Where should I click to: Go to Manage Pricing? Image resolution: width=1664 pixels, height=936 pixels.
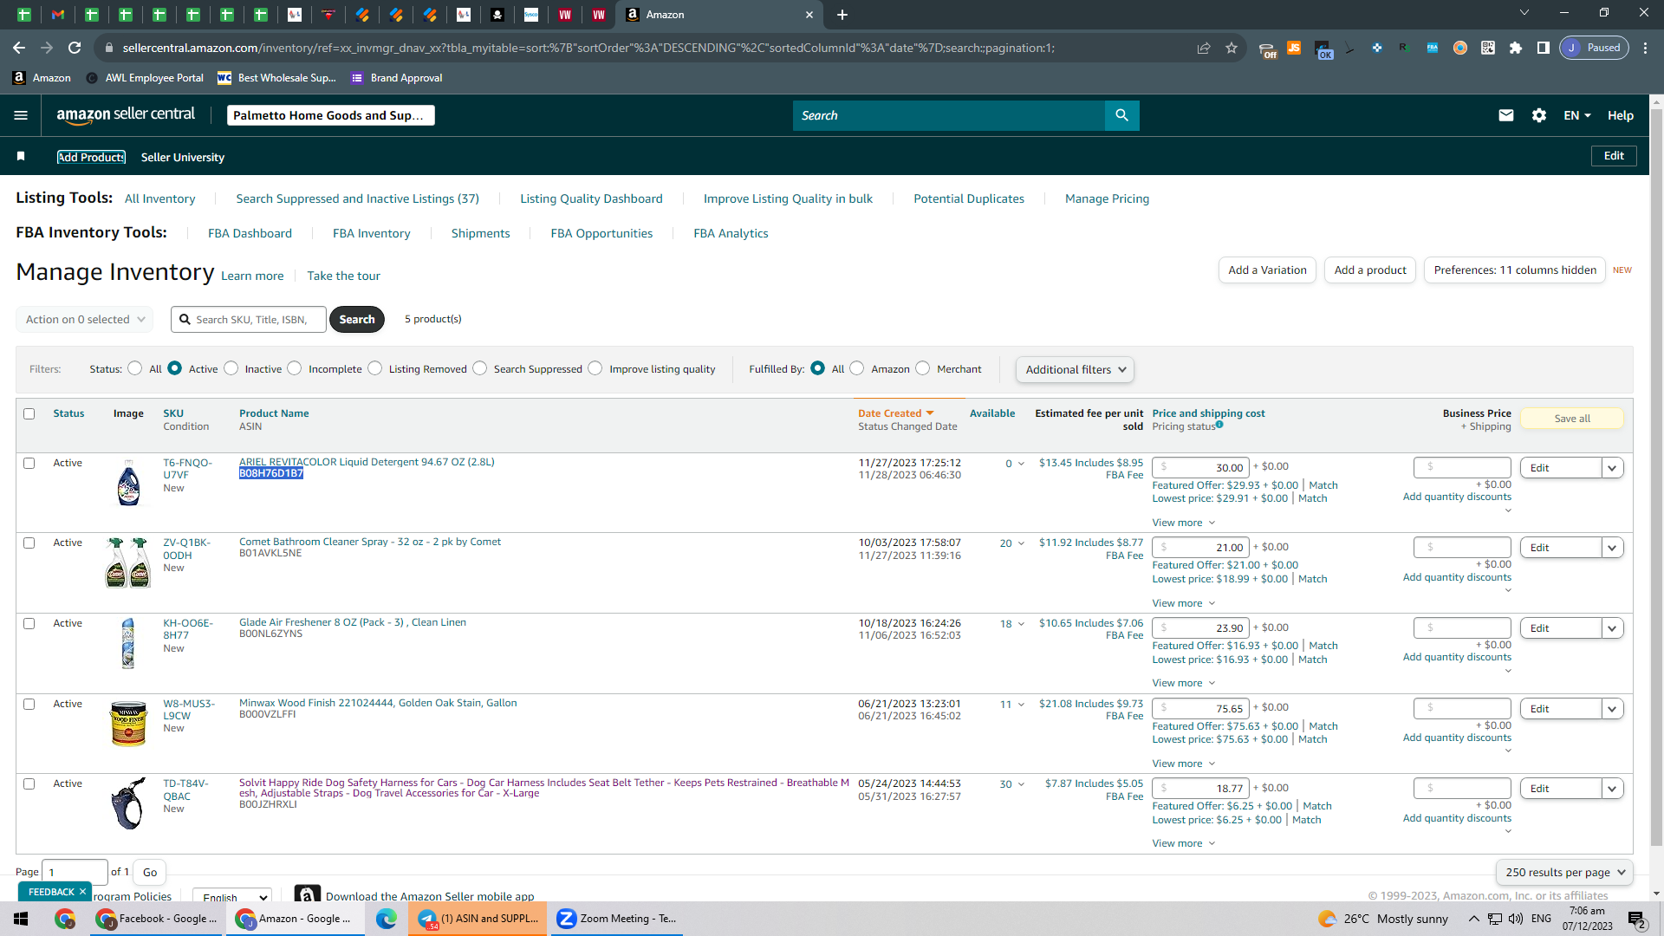click(1107, 198)
